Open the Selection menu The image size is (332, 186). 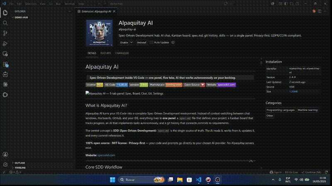tap(31, 4)
